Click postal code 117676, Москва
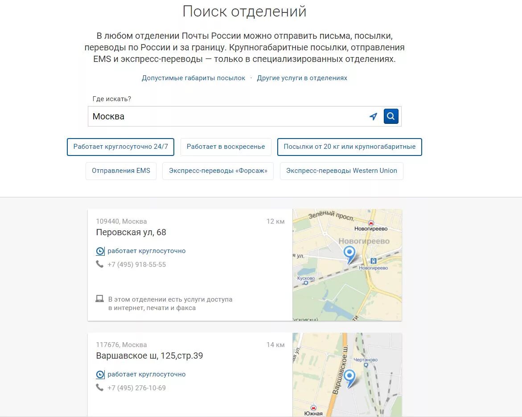This screenshot has height=417, width=522. pos(121,345)
